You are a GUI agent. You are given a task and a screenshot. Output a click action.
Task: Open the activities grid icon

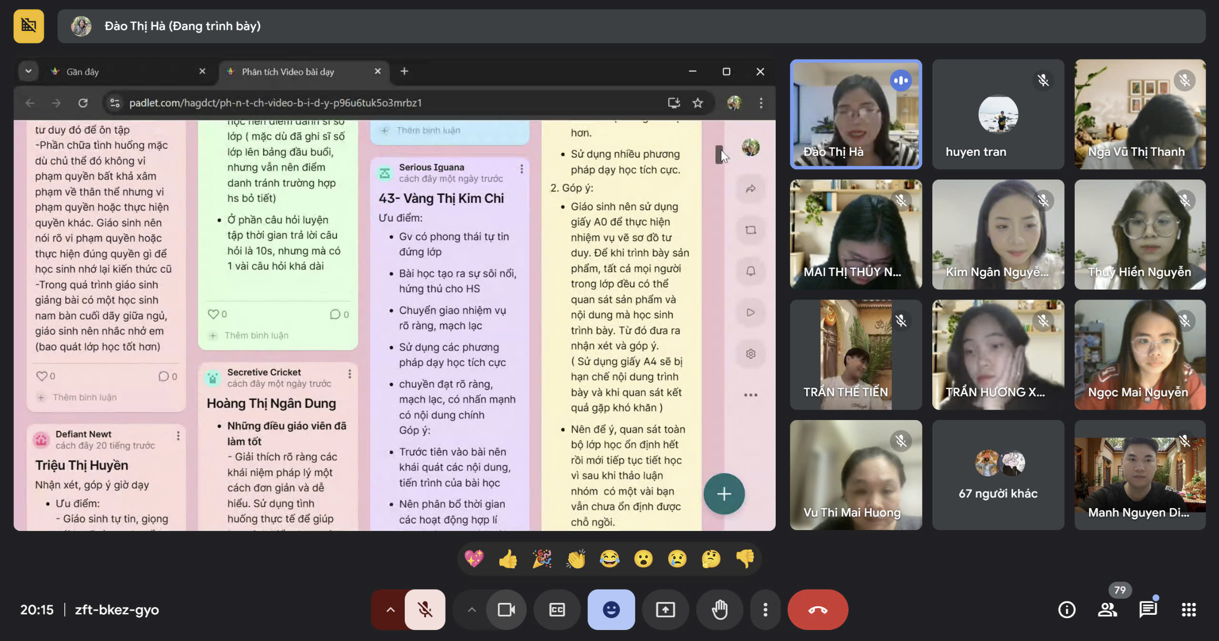(x=1189, y=610)
